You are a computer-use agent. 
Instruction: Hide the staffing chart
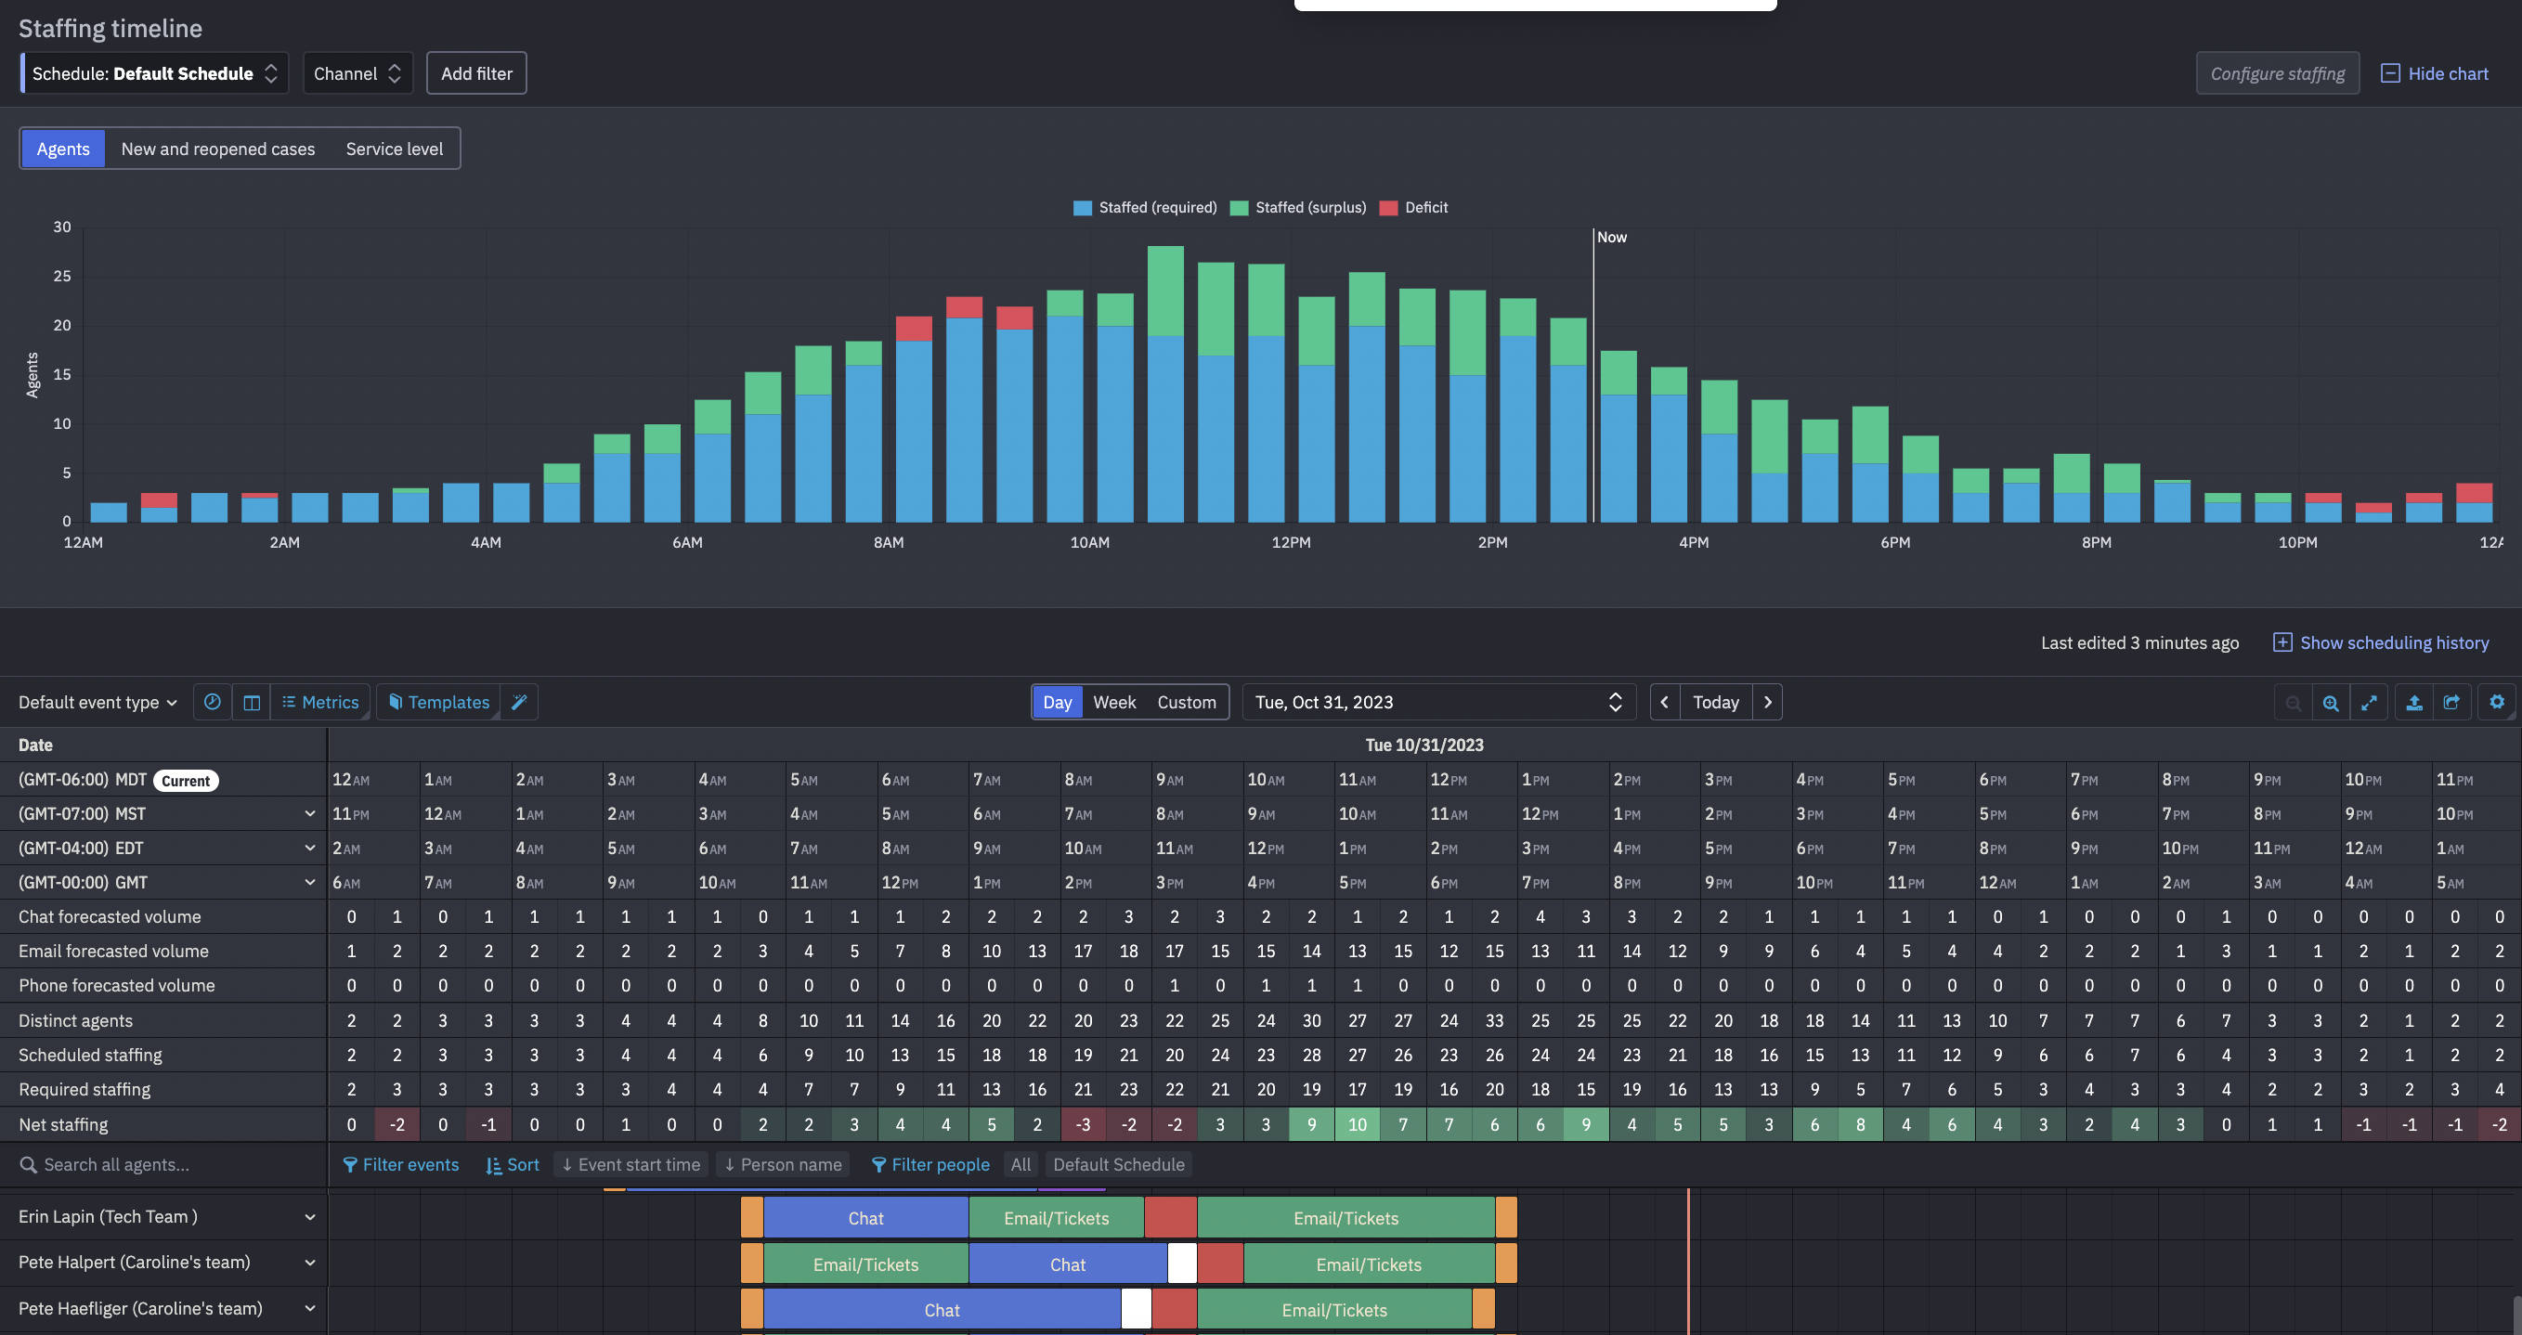tap(2436, 72)
